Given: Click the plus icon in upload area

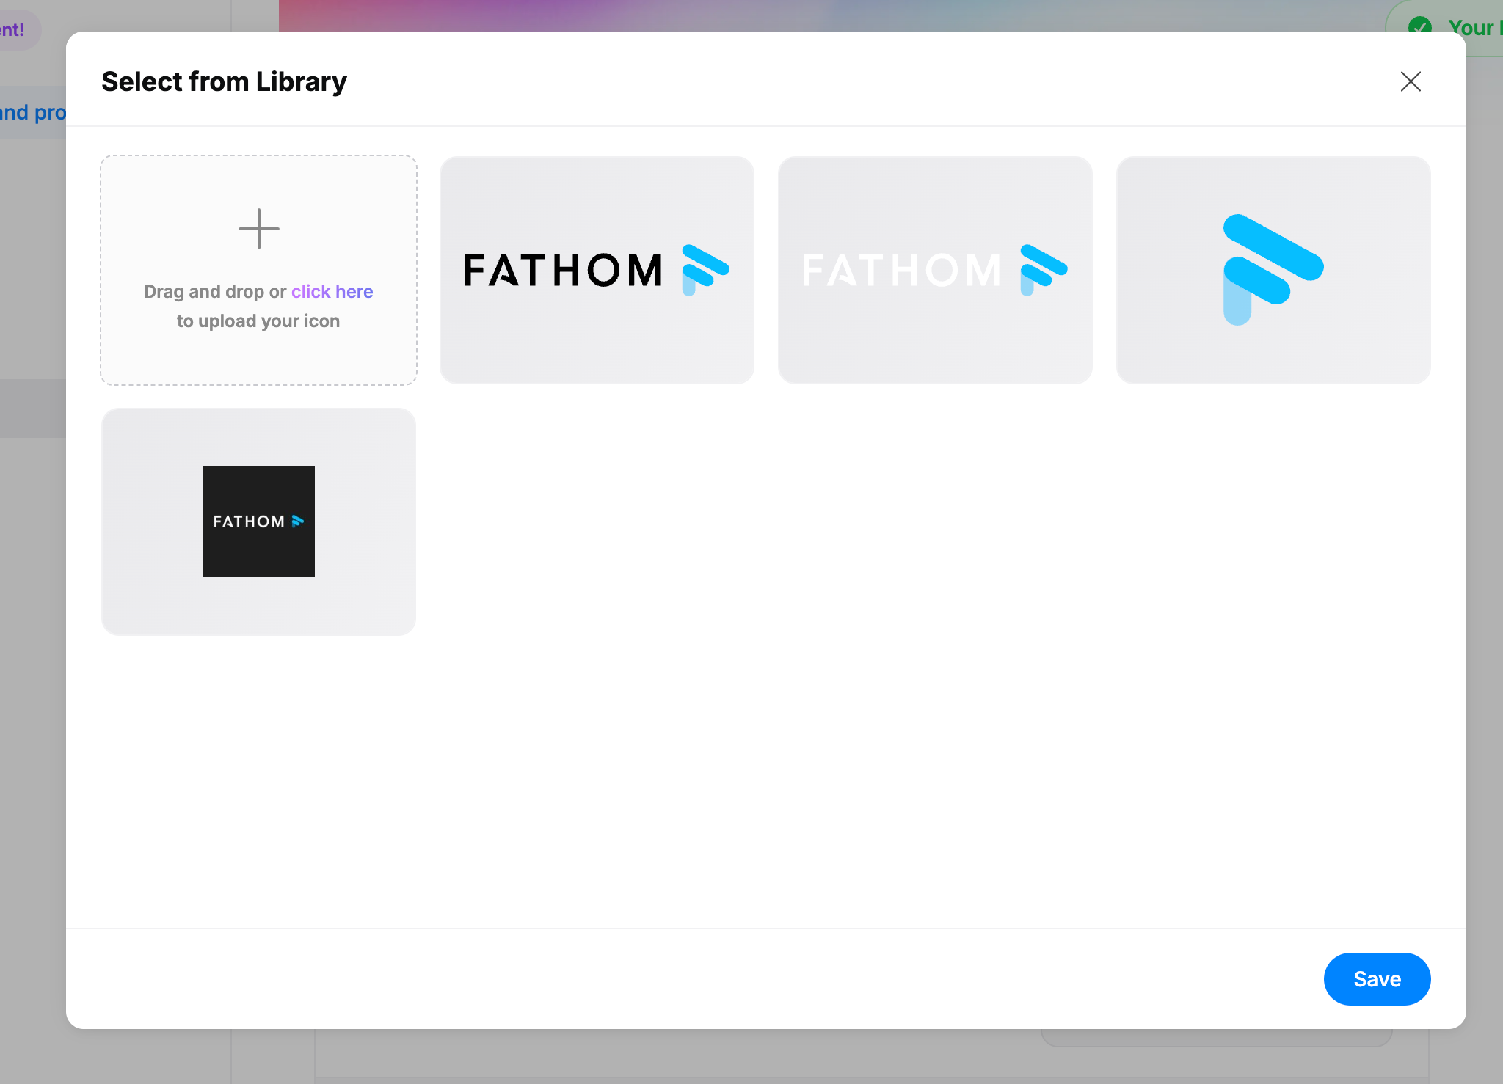Looking at the screenshot, I should (258, 229).
